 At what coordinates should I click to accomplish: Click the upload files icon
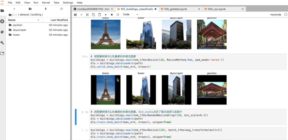point(46,9)
